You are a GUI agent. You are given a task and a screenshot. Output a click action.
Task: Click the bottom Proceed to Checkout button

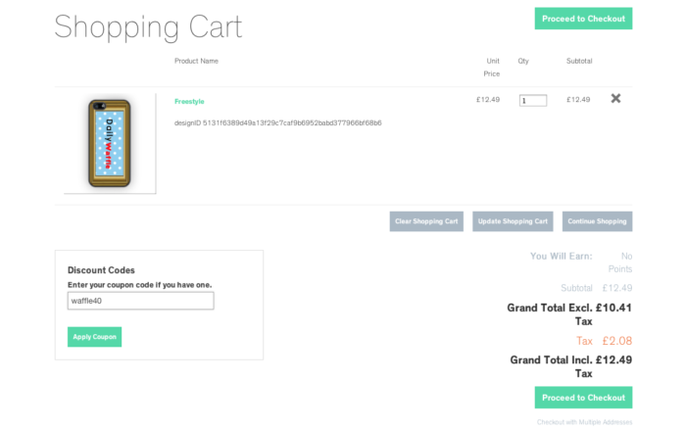583,398
